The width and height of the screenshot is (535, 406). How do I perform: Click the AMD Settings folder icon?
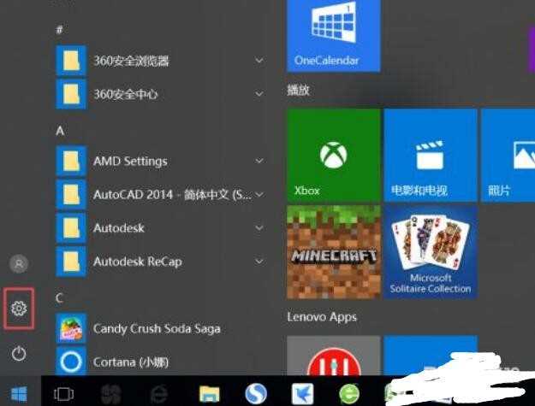pos(71,161)
